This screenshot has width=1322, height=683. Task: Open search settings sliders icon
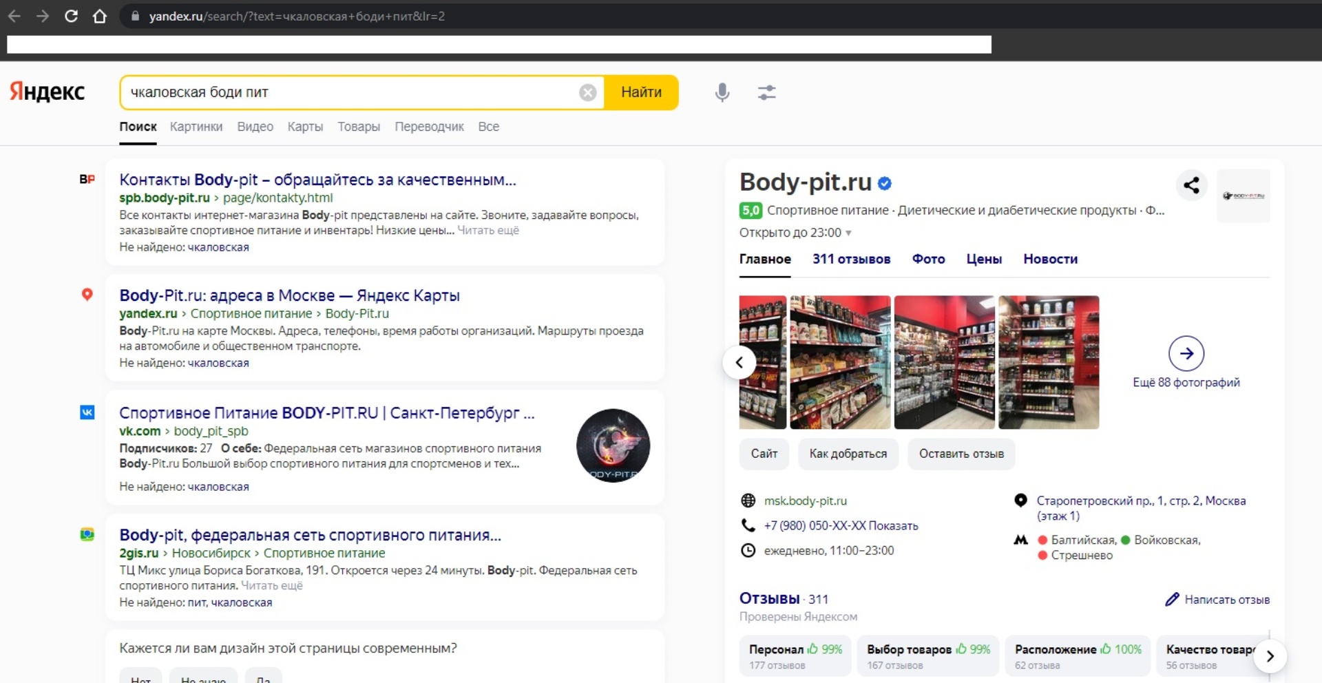tap(766, 92)
